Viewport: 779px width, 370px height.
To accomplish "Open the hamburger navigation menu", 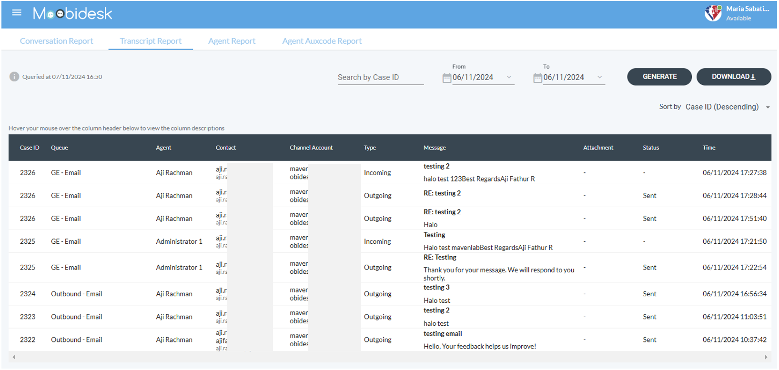I will 17,13.
